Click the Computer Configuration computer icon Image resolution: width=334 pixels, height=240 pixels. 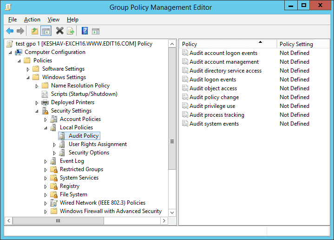coord(19,52)
